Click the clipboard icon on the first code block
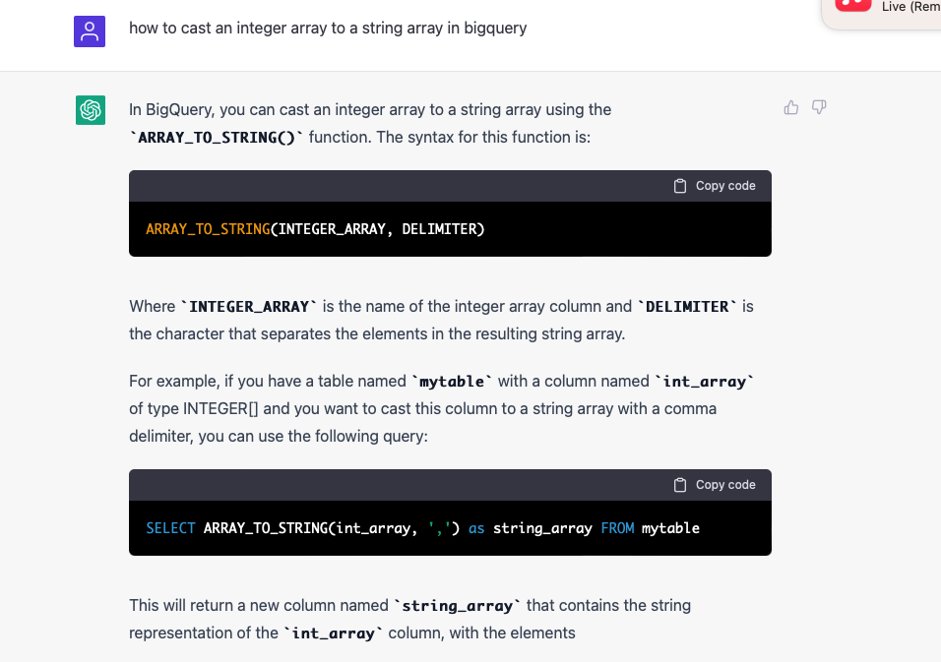 click(x=680, y=185)
